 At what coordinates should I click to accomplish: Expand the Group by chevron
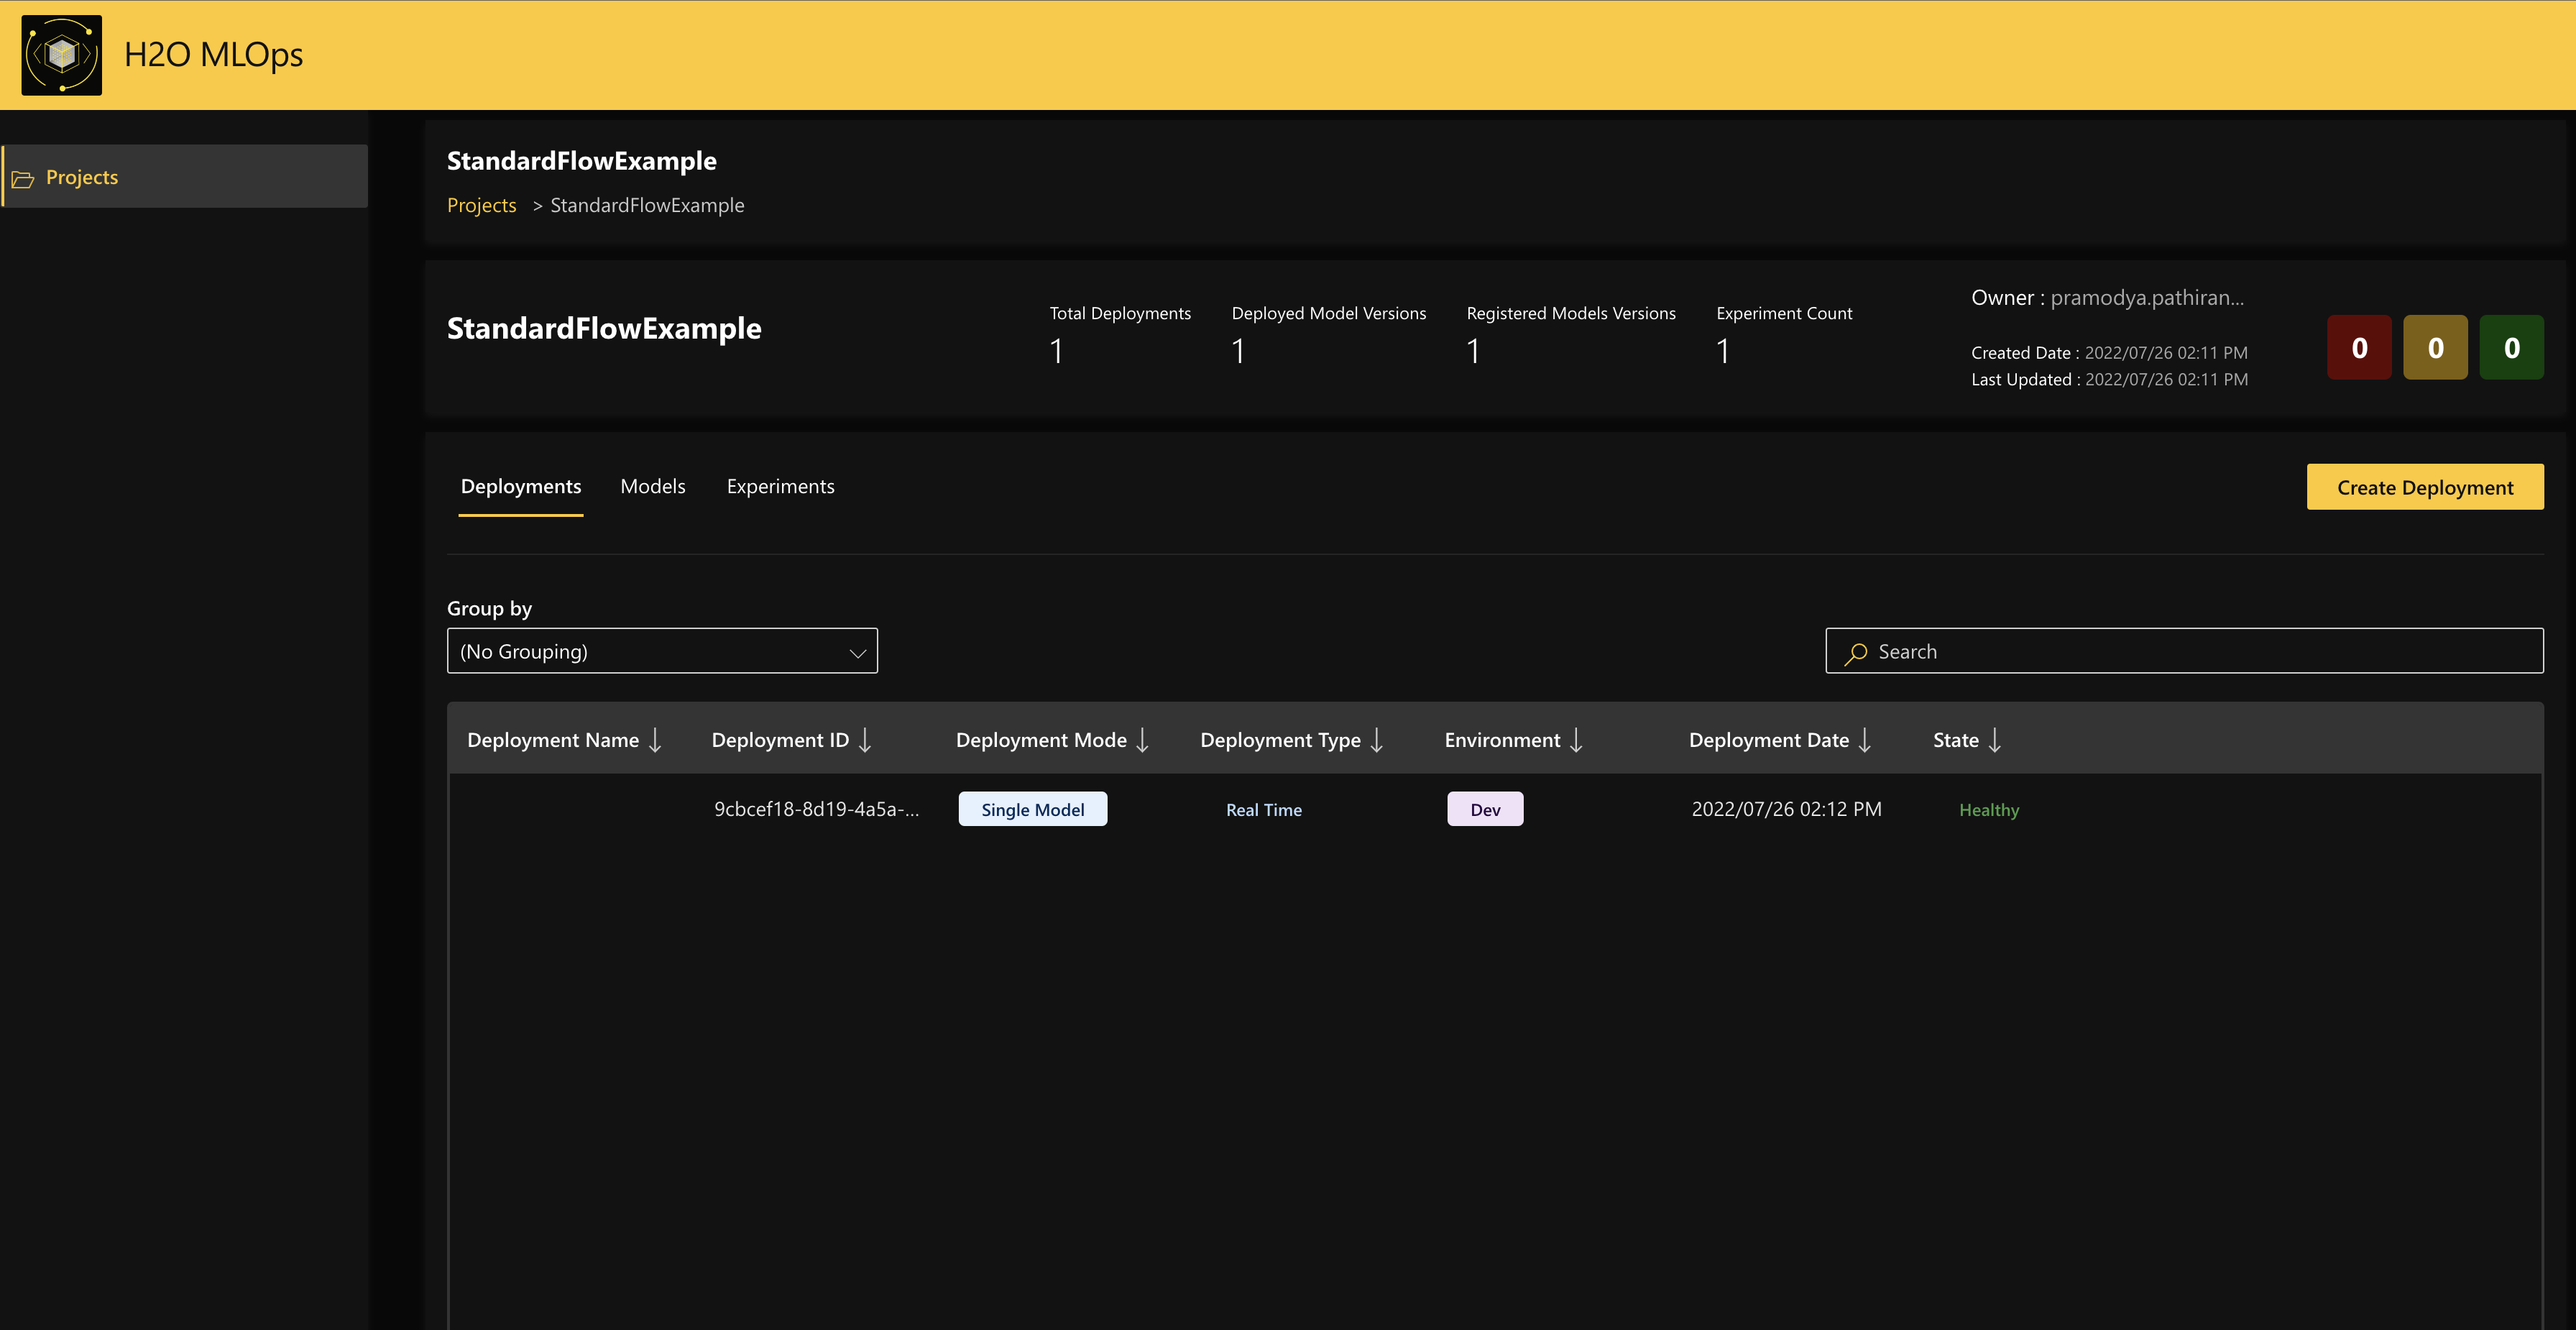tap(857, 653)
